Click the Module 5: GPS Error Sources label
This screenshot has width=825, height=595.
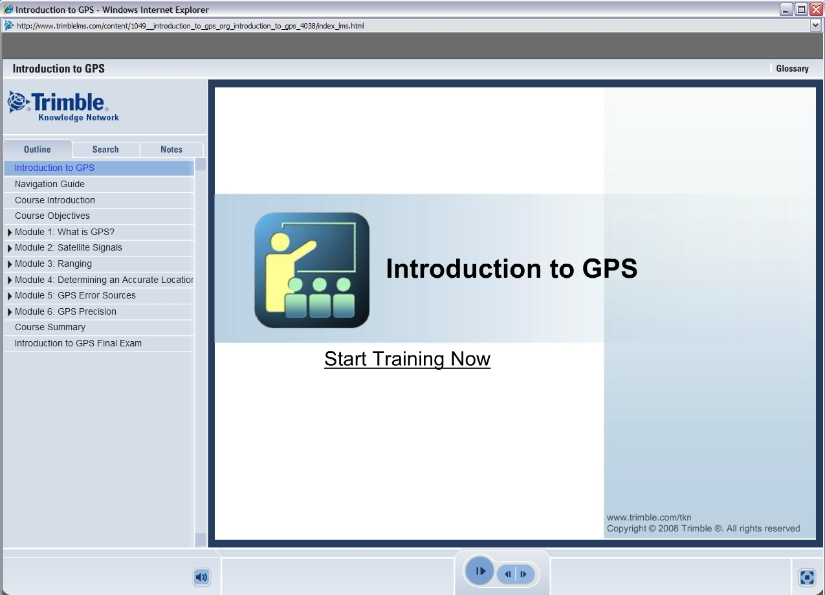(x=75, y=295)
